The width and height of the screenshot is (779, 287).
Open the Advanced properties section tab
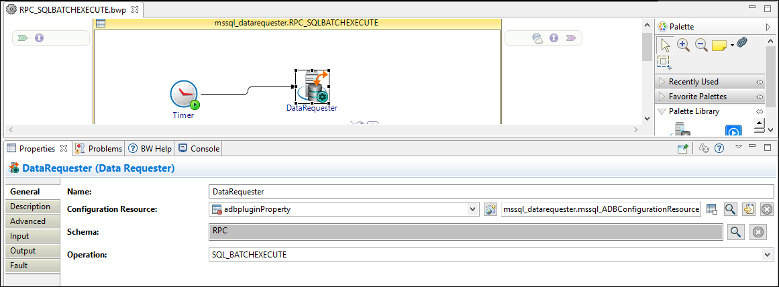pos(33,221)
